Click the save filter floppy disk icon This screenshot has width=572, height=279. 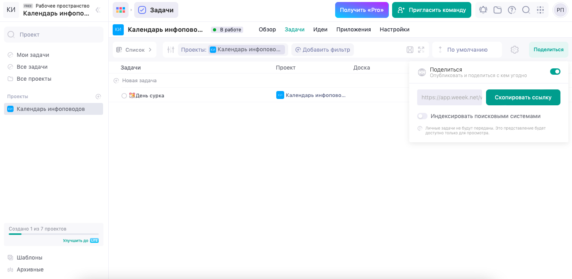[410, 50]
